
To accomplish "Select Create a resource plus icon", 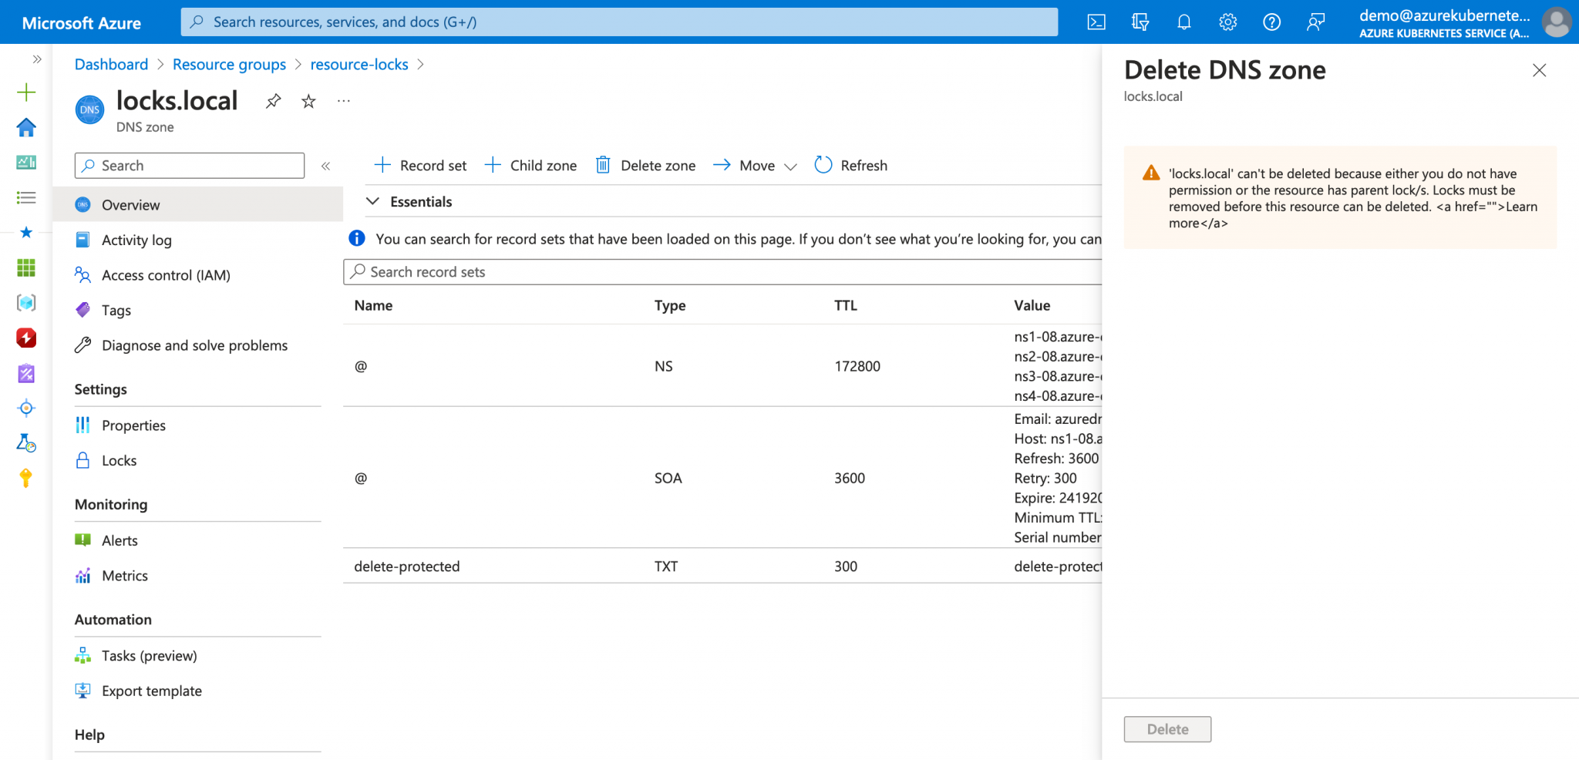I will point(26,92).
